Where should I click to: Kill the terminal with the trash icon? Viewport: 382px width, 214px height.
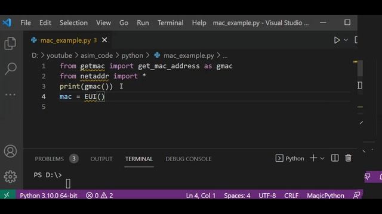[x=348, y=158]
